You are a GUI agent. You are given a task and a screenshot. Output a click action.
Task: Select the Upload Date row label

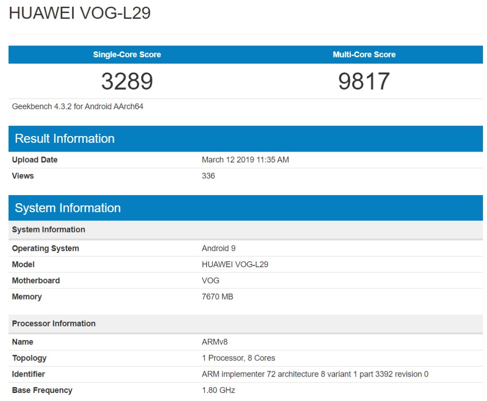coord(35,160)
